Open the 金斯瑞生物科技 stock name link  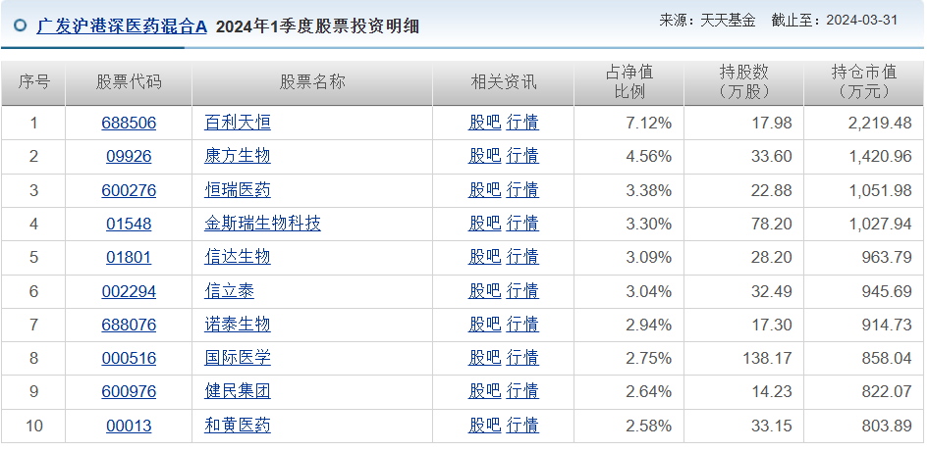pyautogui.click(x=262, y=224)
